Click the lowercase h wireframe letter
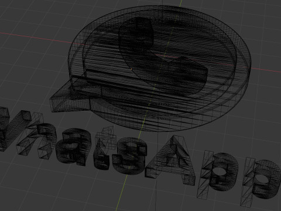 click(x=36, y=136)
